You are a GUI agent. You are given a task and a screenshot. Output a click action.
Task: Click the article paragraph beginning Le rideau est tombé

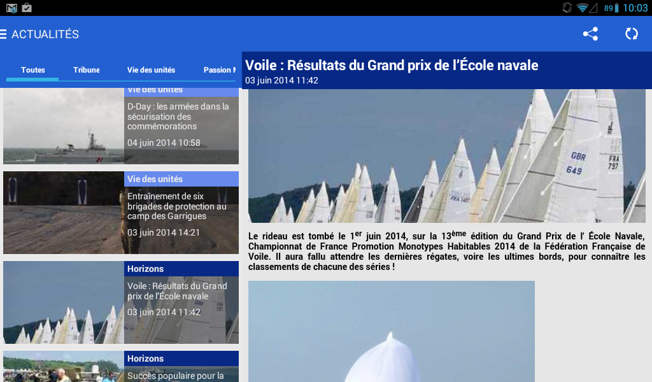click(446, 251)
